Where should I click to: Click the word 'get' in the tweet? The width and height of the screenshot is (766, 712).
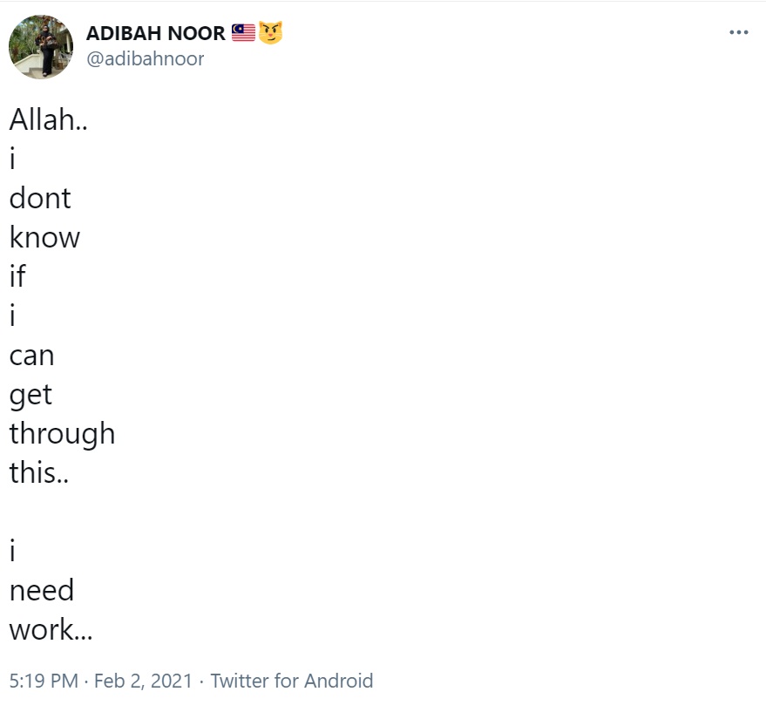click(x=31, y=396)
